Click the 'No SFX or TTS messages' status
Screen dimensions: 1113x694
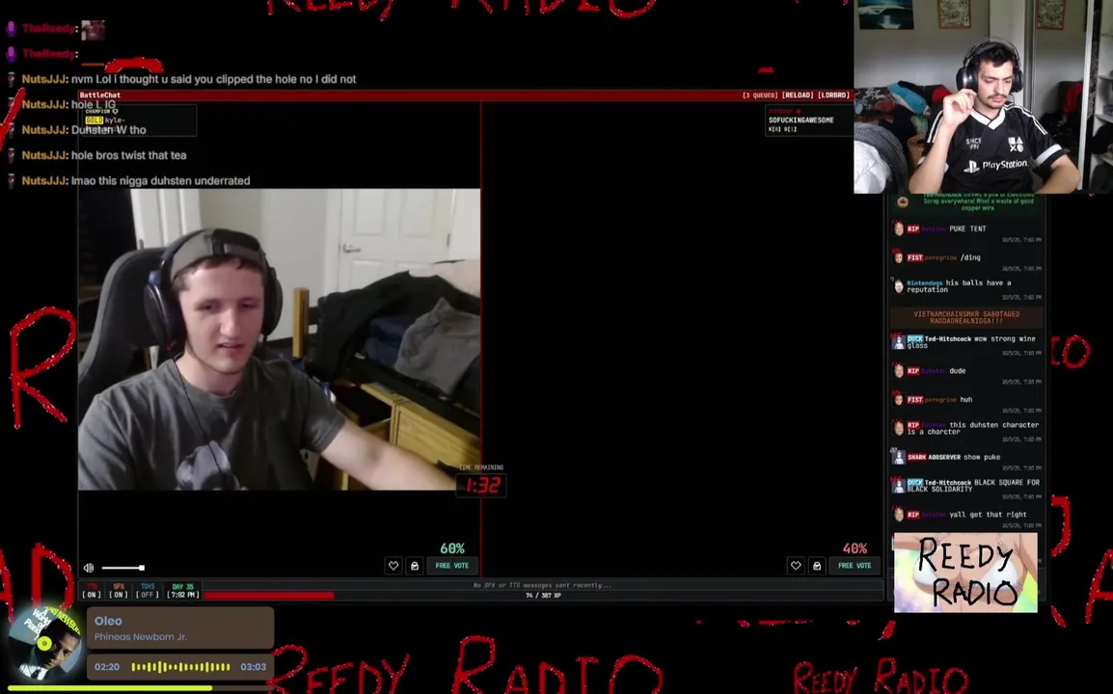[x=543, y=585]
